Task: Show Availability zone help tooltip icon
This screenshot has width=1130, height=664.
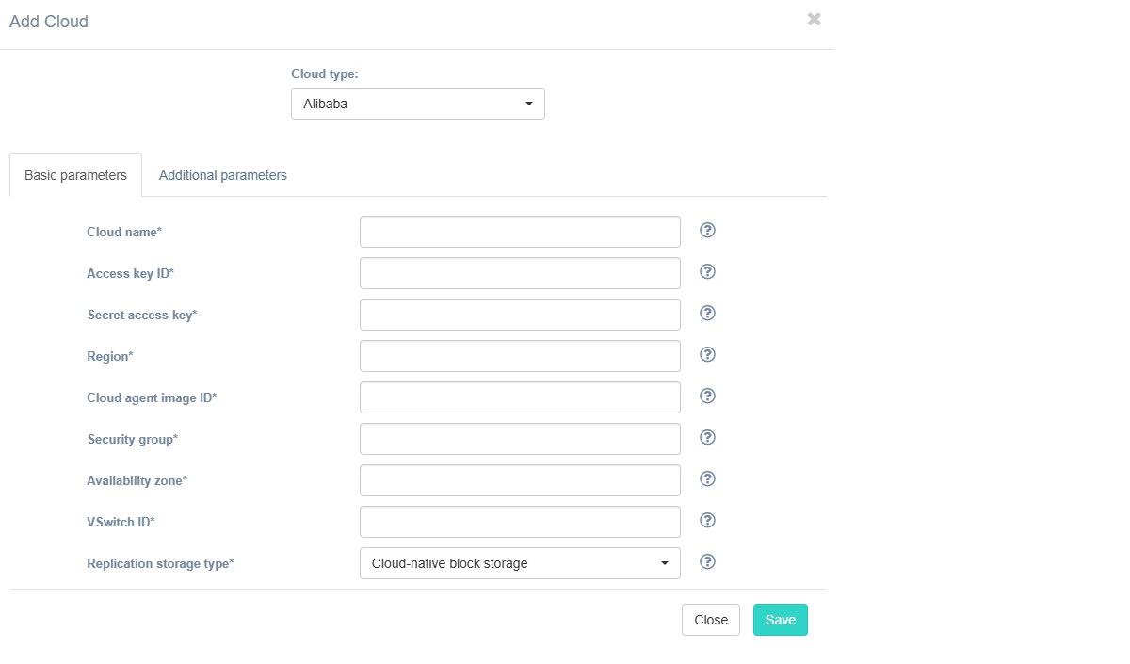Action: pos(708,479)
